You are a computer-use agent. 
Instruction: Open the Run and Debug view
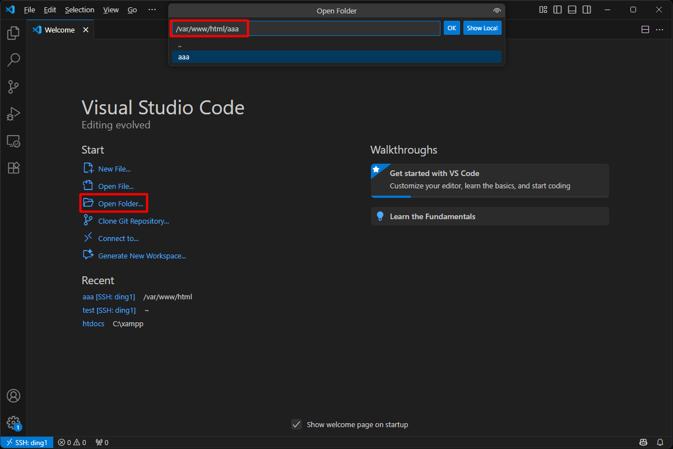(x=13, y=114)
